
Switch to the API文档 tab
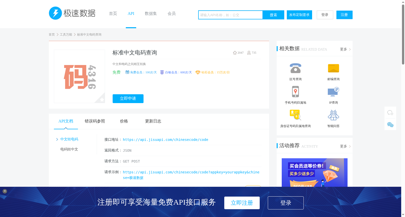[x=66, y=121]
